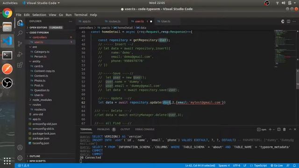Open the Manage gear icon
The image size is (299, 168).
tap(20, 158)
